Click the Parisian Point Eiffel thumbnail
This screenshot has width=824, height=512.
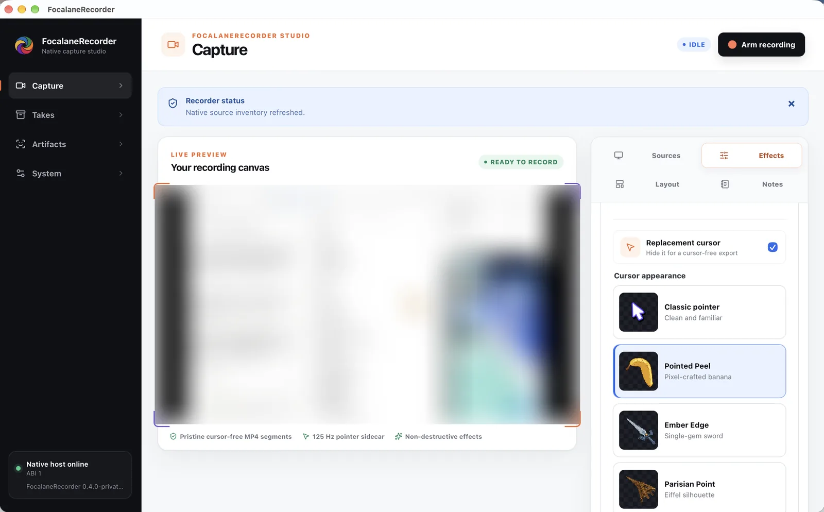(x=639, y=489)
